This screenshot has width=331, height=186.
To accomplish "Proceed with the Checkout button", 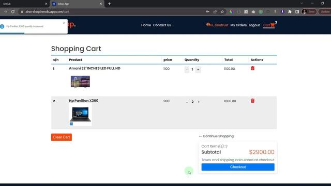I will (238, 167).
